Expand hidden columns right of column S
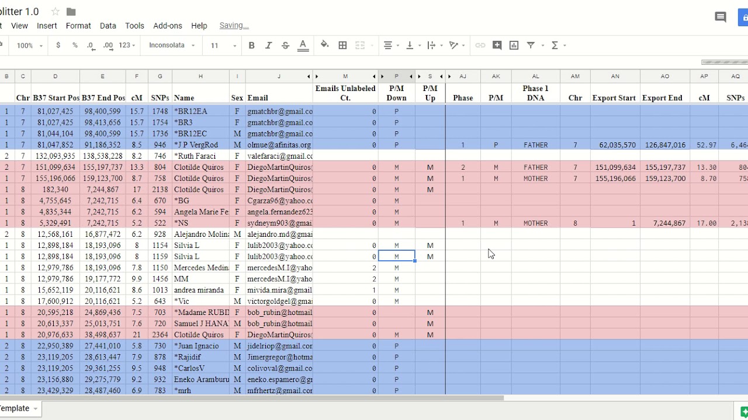 441,76
